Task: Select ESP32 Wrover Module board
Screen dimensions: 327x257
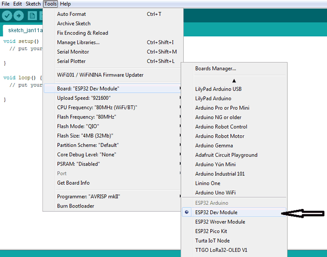Action: click(x=220, y=222)
